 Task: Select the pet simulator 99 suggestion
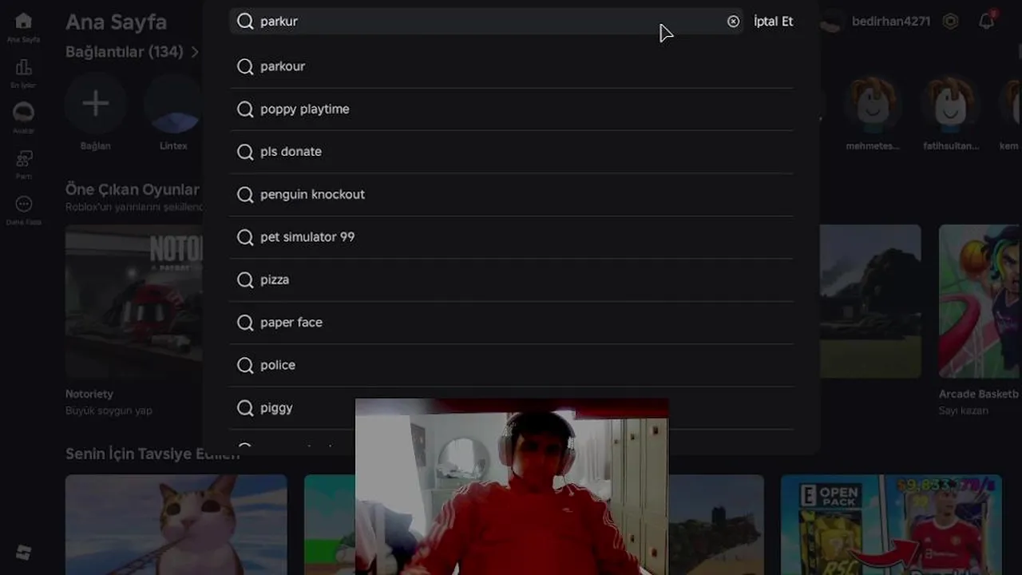[x=511, y=237]
